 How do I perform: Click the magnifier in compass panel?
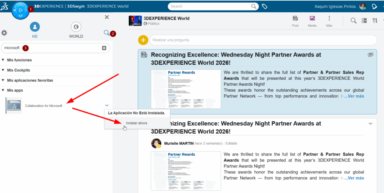coord(106,33)
